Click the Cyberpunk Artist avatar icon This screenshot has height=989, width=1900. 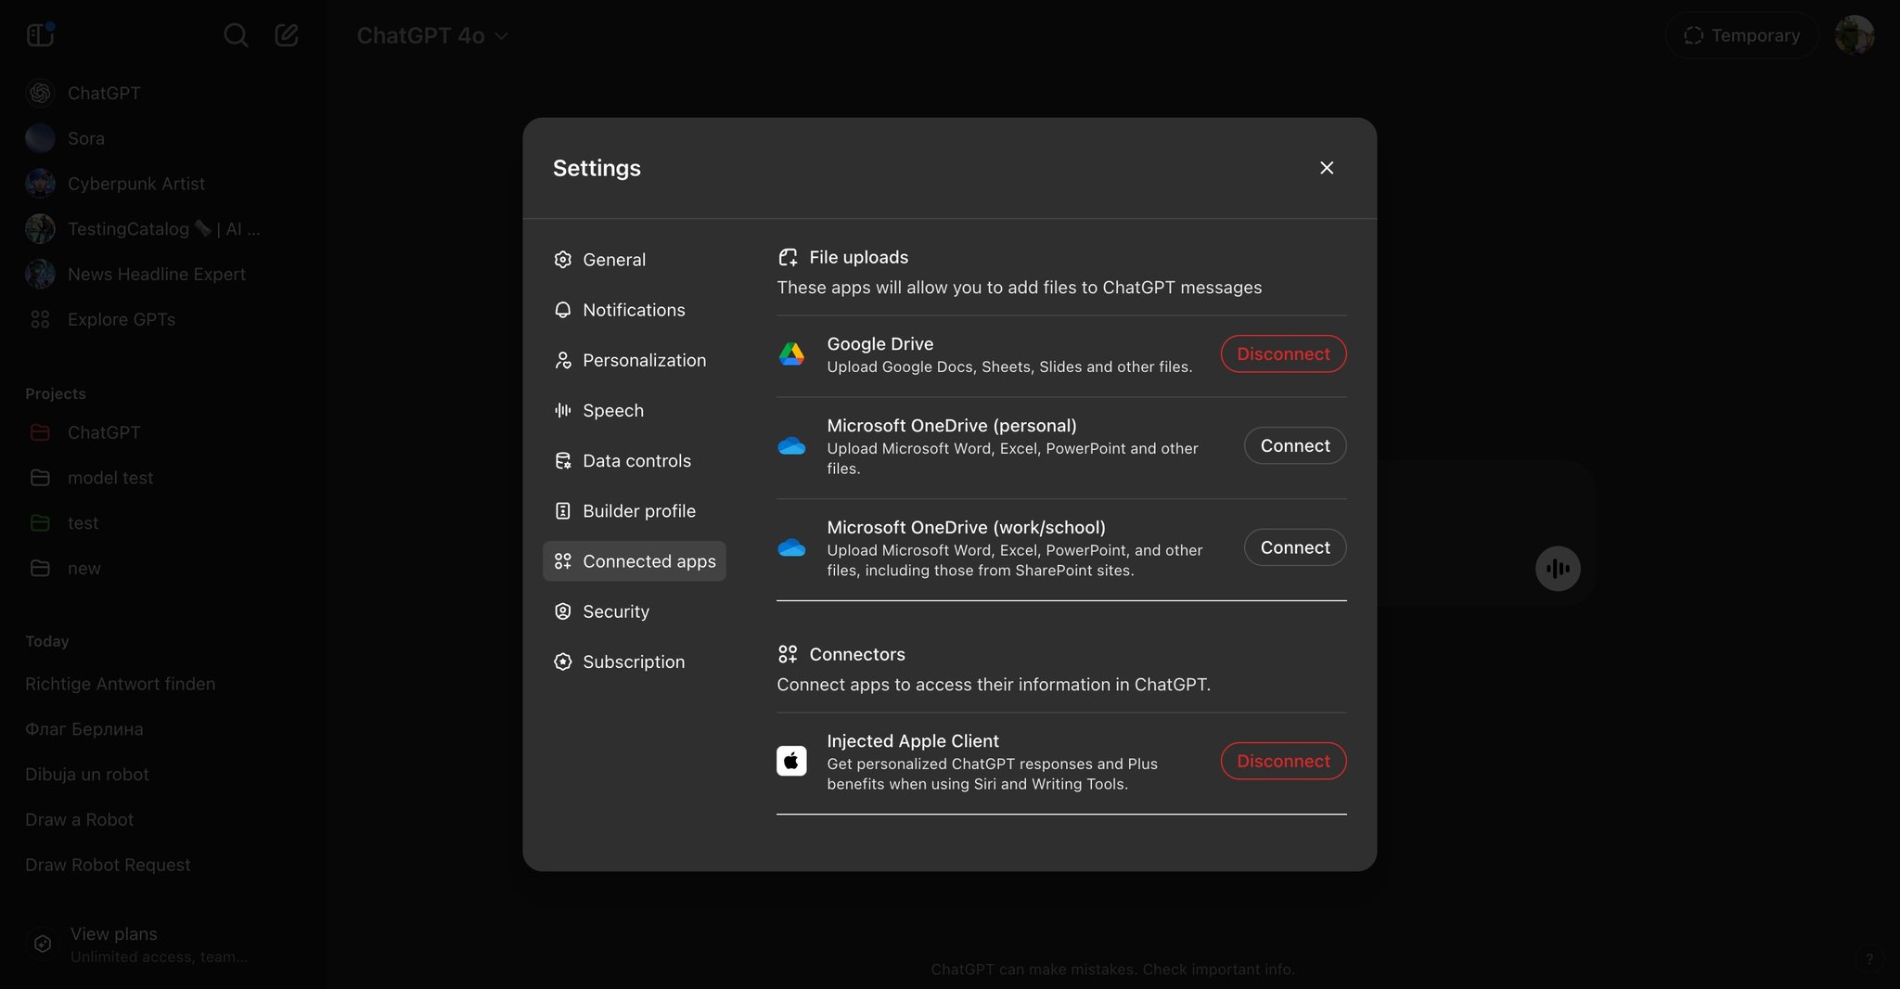click(40, 184)
